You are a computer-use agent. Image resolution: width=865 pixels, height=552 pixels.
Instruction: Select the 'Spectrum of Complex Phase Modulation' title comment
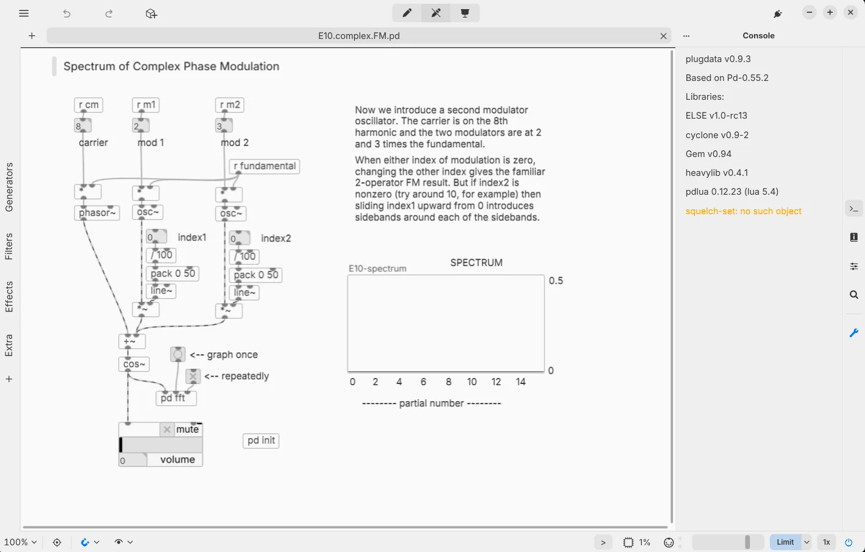pos(171,66)
